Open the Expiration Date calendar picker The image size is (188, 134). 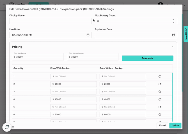(173, 35)
